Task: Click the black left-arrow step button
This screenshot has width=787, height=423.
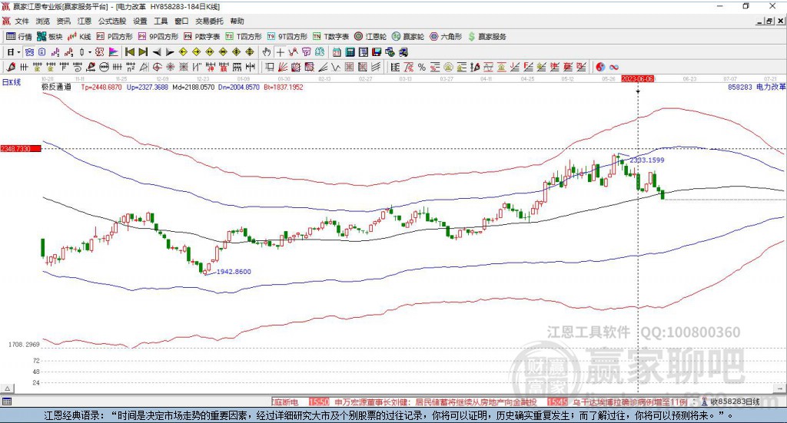Action: (x=157, y=52)
